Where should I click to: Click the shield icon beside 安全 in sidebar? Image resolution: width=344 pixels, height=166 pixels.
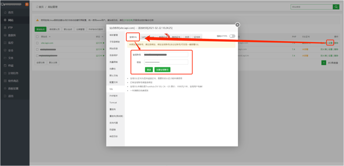coord(5,51)
